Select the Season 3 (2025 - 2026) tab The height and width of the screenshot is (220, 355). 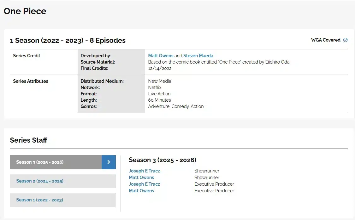[56, 162]
